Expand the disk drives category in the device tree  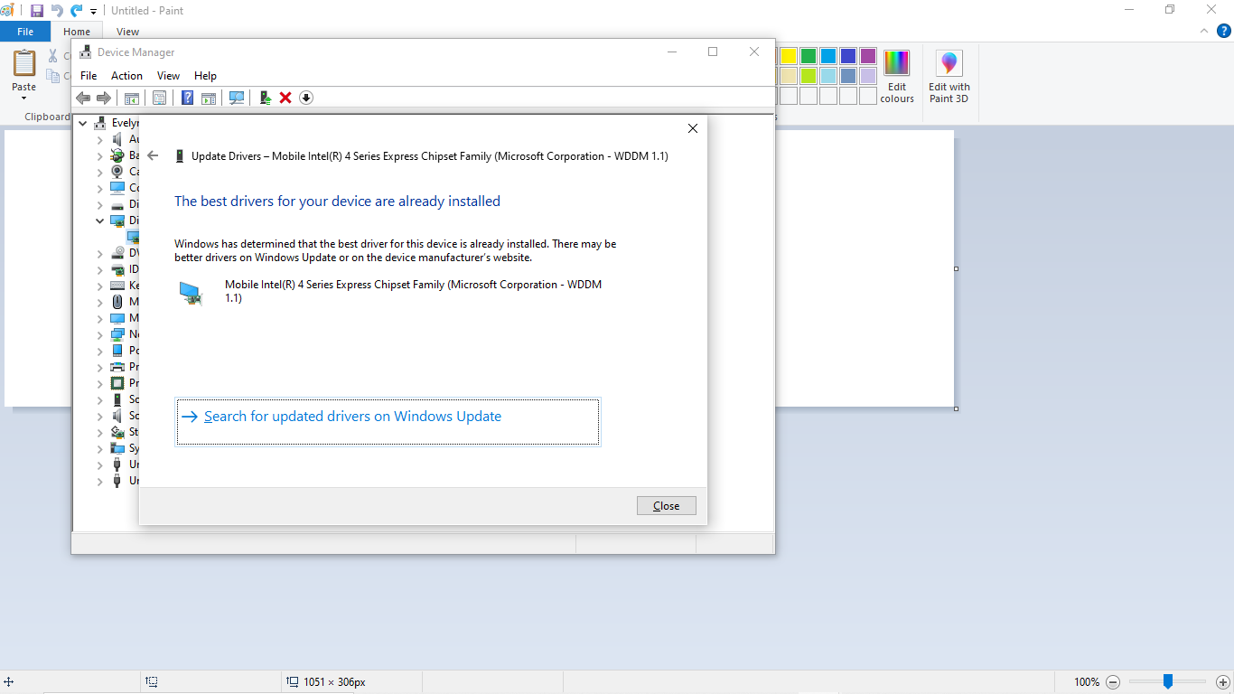coord(100,204)
